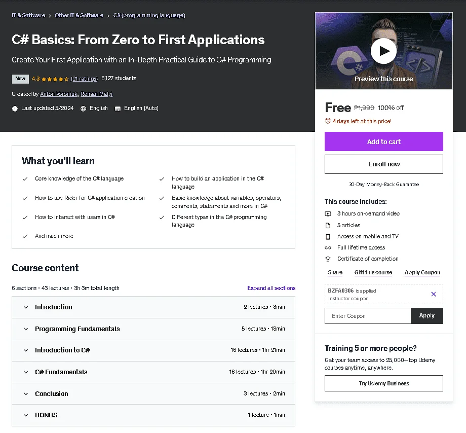Click the mobile device icon beside Access on mobile
466x433 pixels.
click(x=328, y=237)
